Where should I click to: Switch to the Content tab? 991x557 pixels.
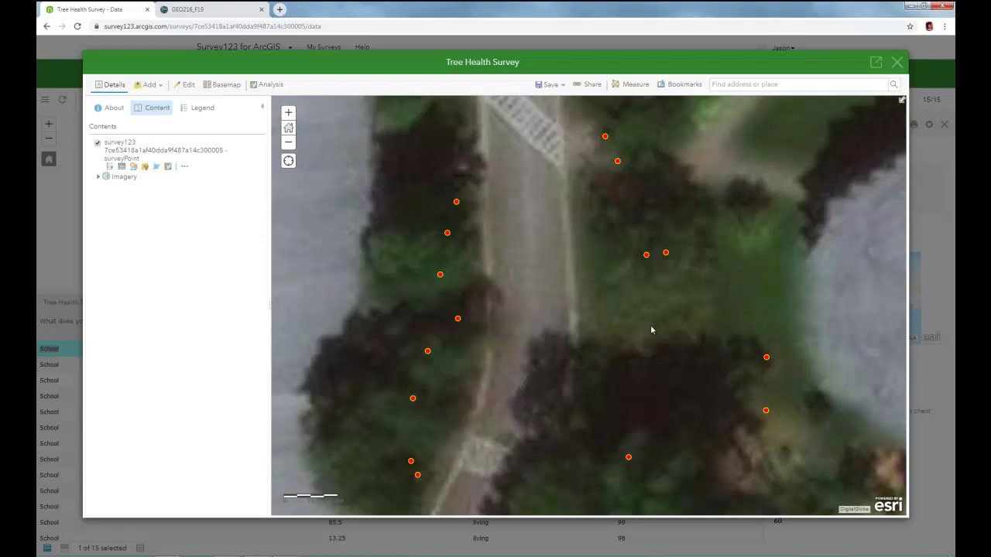151,108
